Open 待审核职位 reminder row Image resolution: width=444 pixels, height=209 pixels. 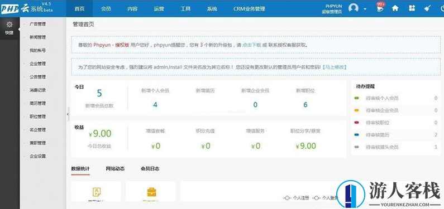[x=396, y=123]
